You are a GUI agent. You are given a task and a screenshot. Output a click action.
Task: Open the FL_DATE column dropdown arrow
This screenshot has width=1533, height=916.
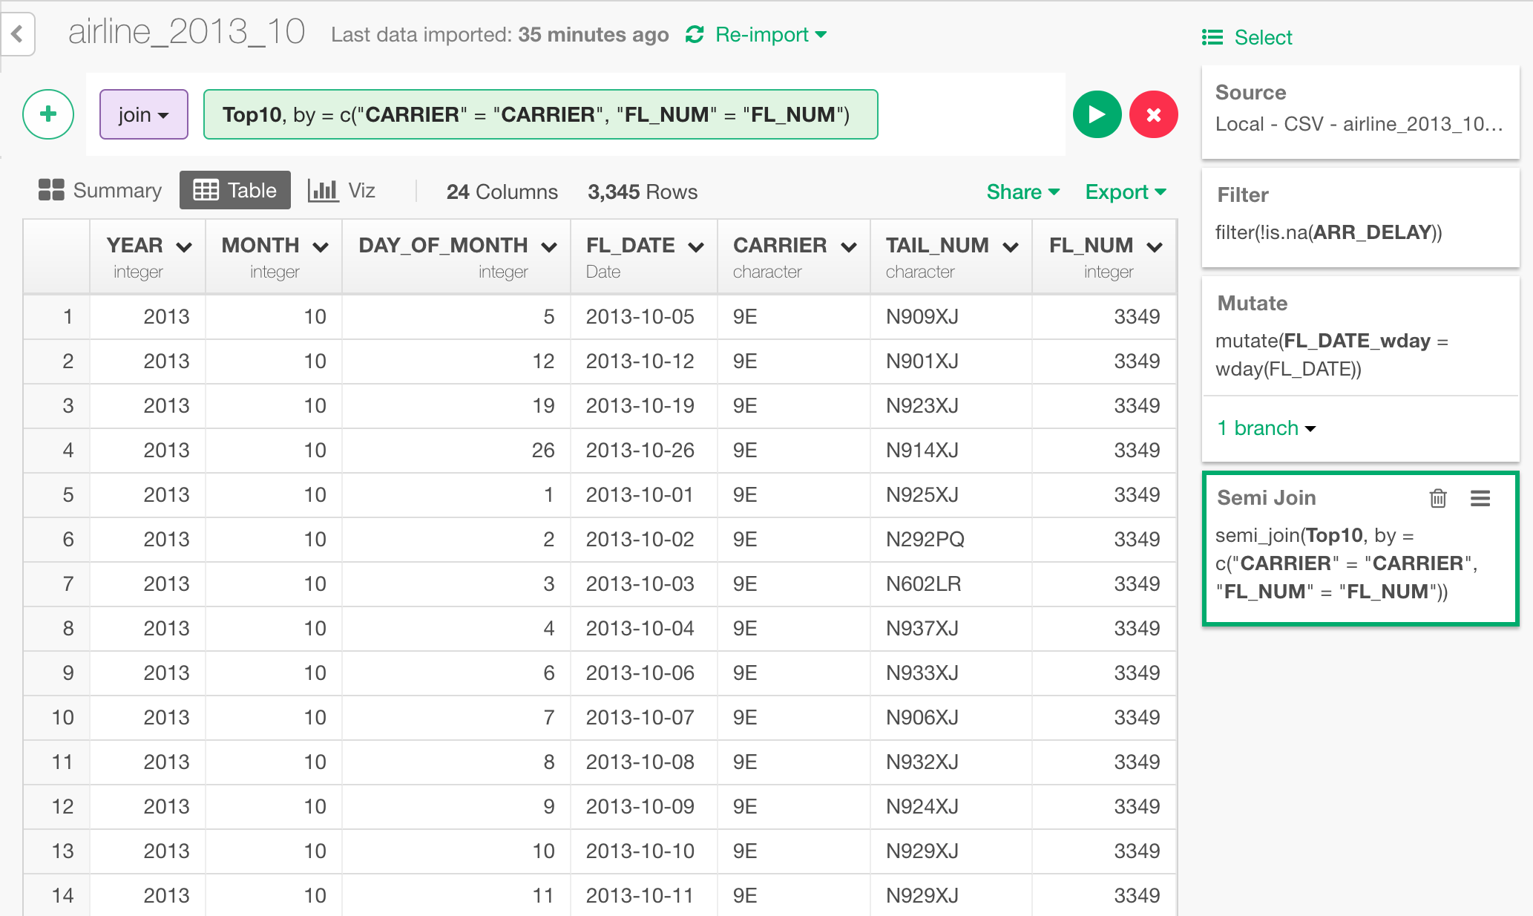(696, 247)
